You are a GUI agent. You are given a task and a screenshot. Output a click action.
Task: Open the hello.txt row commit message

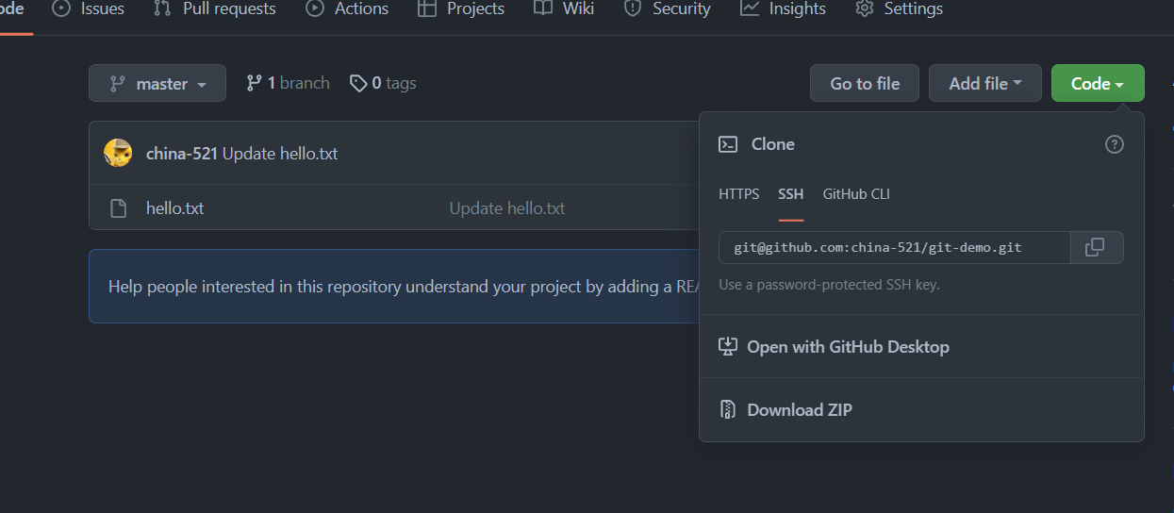(507, 208)
